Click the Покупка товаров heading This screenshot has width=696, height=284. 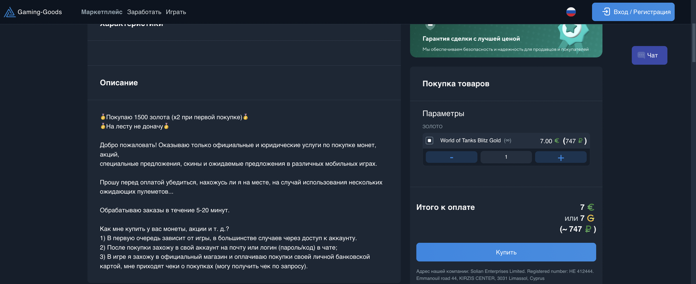pos(456,83)
